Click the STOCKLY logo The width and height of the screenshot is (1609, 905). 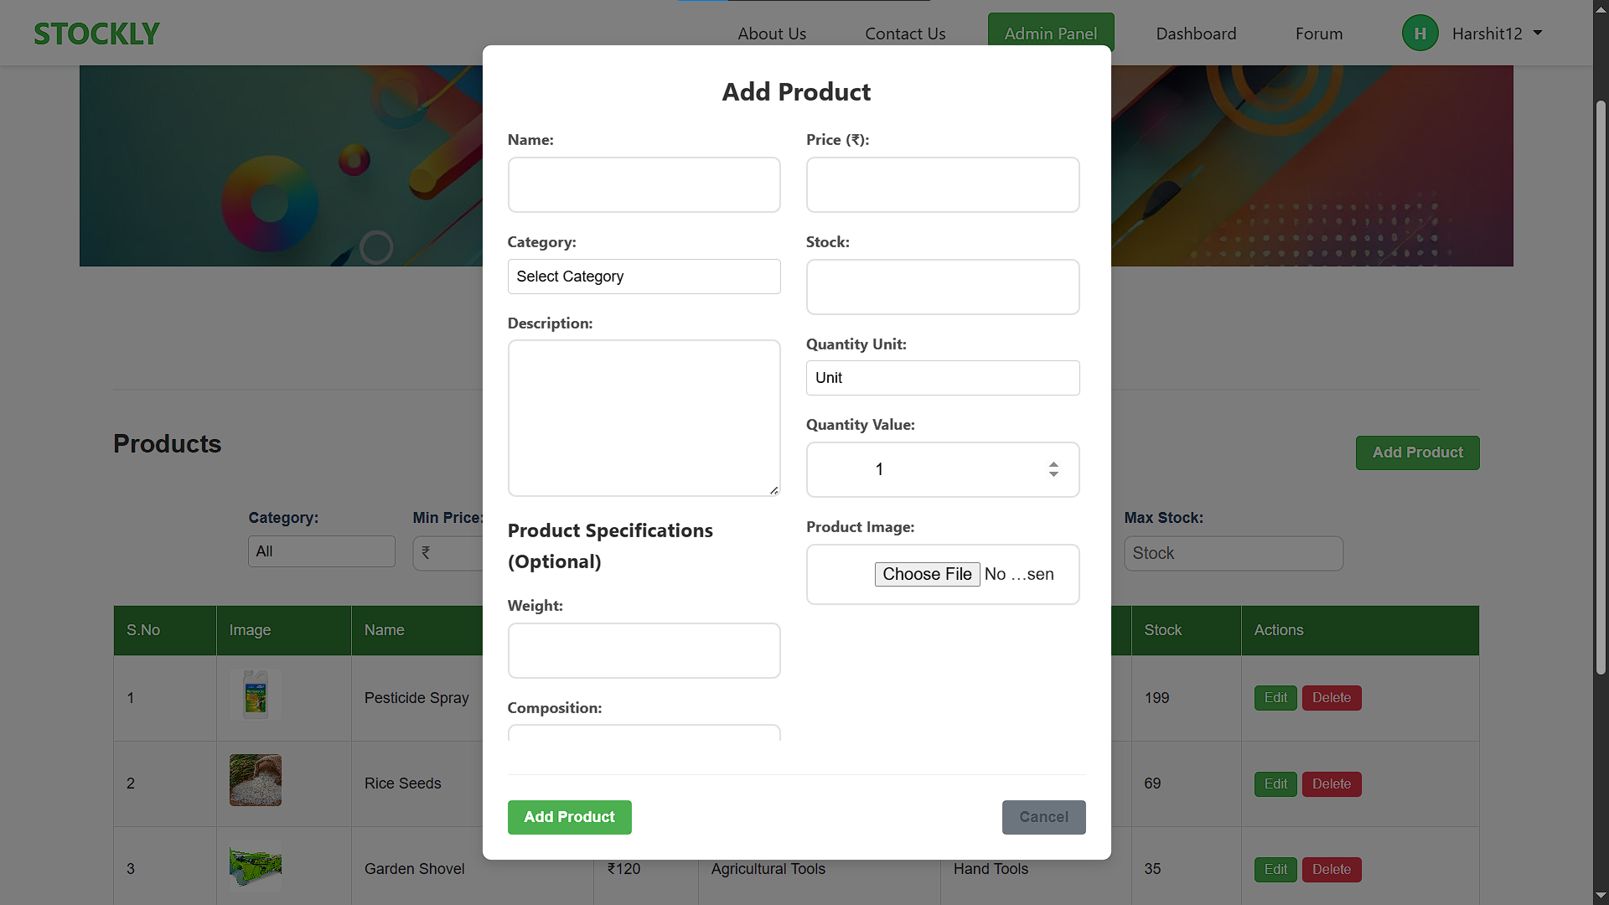point(96,34)
